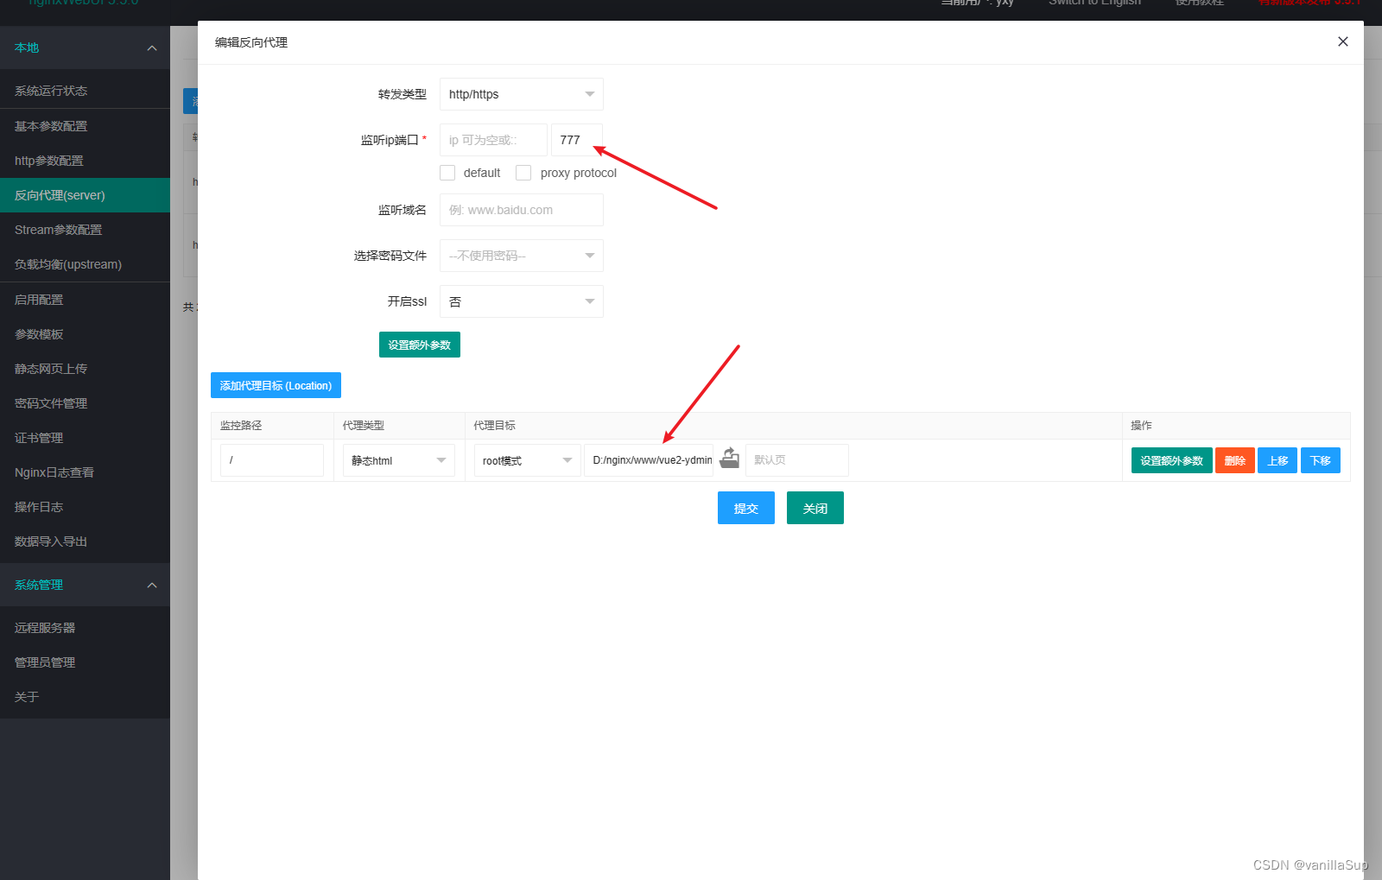This screenshot has height=880, width=1382.
Task: Open 证书管理 in the sidebar
Action: [x=85, y=438]
